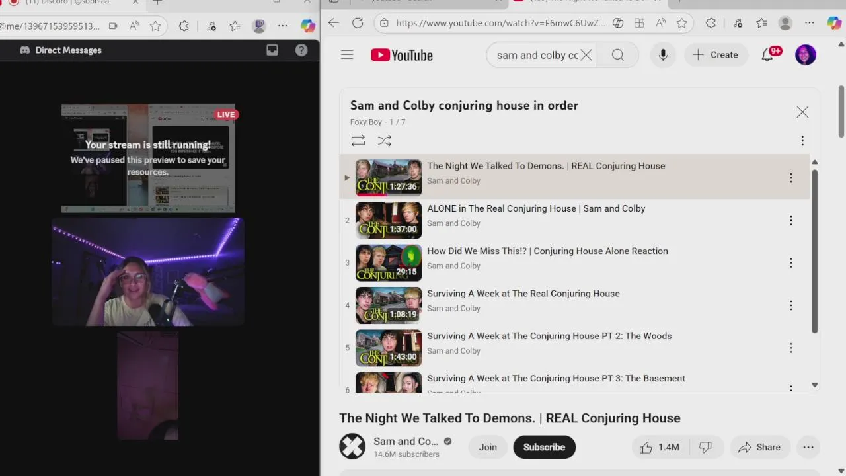Open options for Surviving A Week at The Real Conjuring House
This screenshot has height=476, width=846.
pos(790,305)
